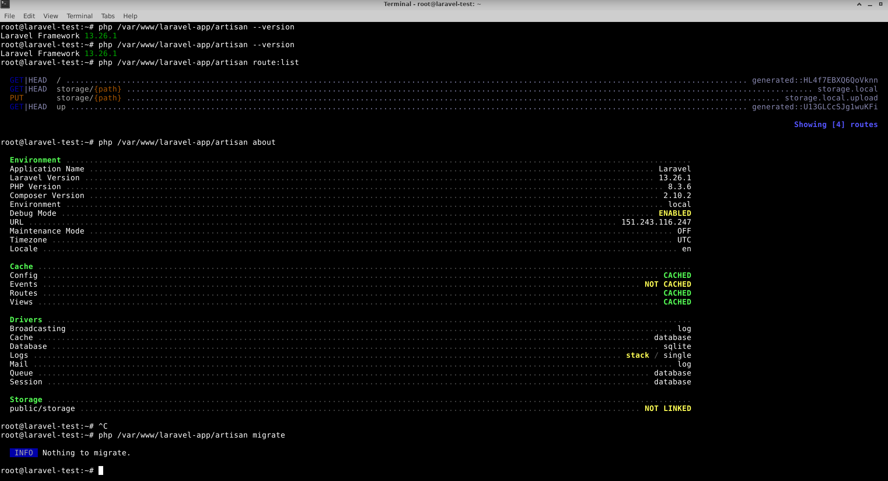Click the Queue 'database' value
Screen dimensions: 888x481
point(672,373)
